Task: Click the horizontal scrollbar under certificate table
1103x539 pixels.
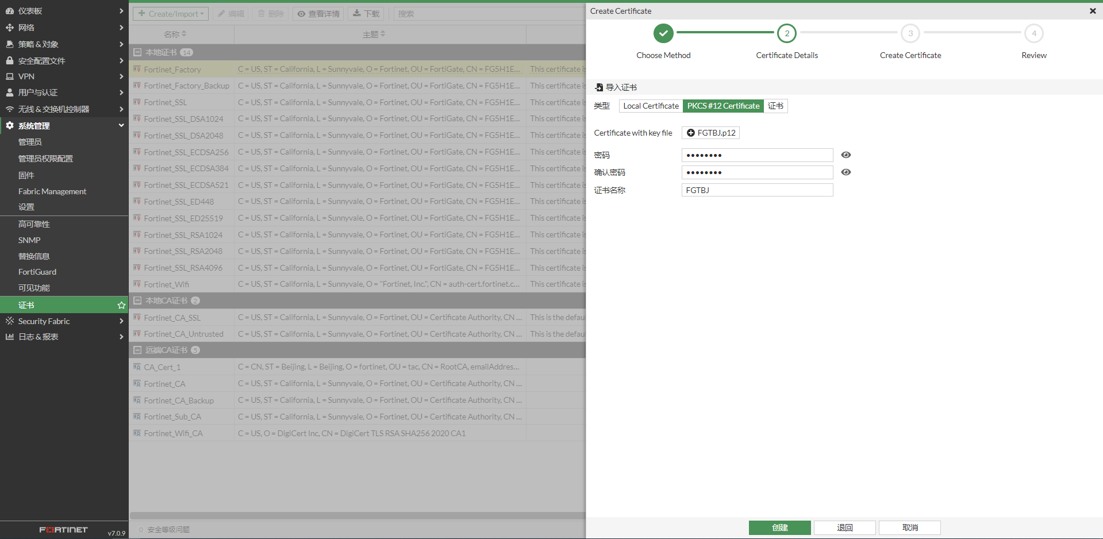Action: [356, 515]
